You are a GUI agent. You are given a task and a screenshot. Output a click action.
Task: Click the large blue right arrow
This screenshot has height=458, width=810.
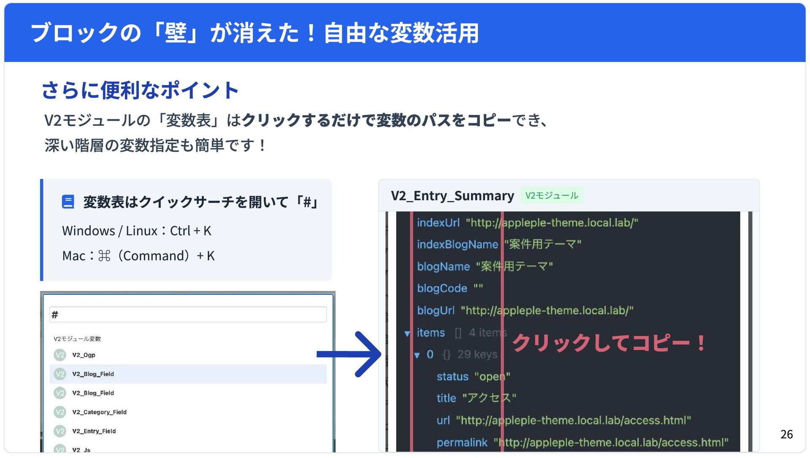pyautogui.click(x=349, y=354)
